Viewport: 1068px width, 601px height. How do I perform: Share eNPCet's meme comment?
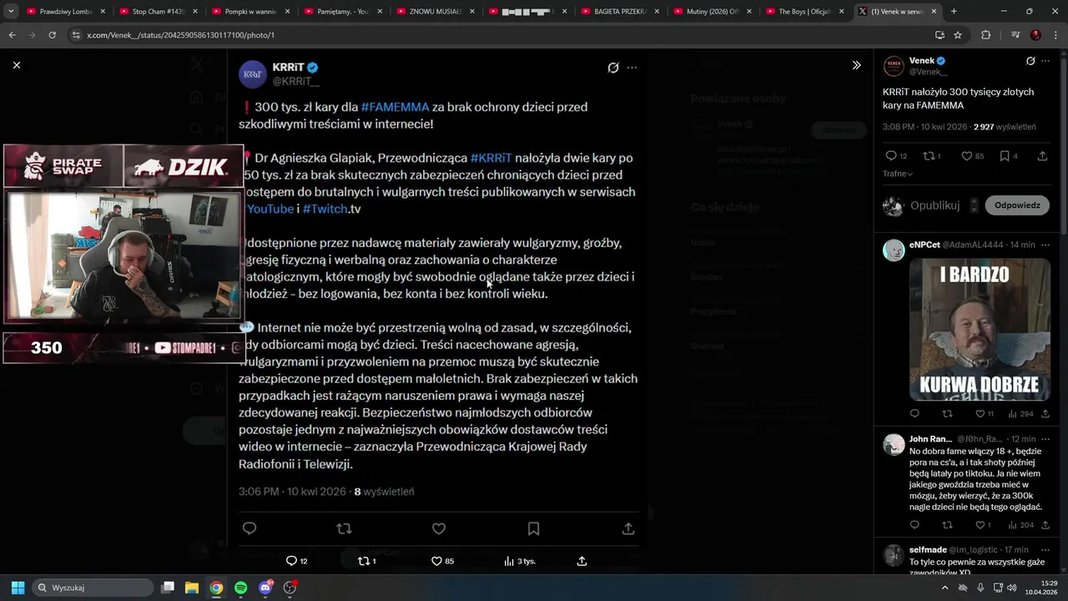[x=1045, y=413]
